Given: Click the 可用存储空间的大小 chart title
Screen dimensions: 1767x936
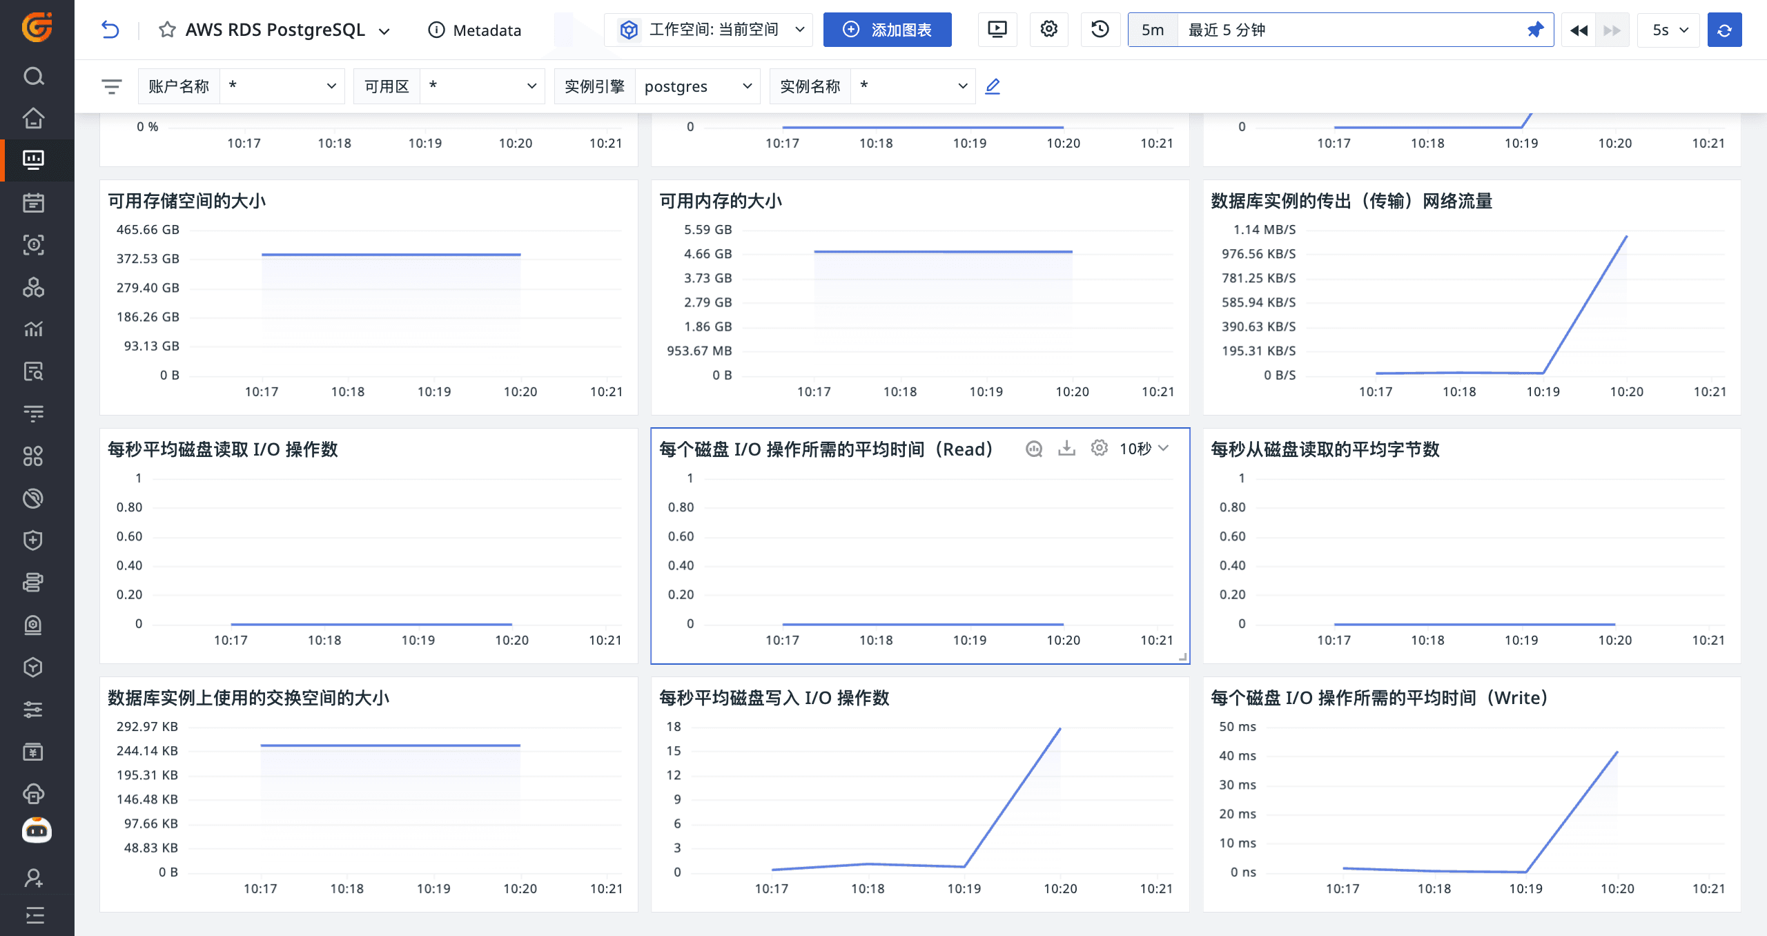Looking at the screenshot, I should point(186,201).
